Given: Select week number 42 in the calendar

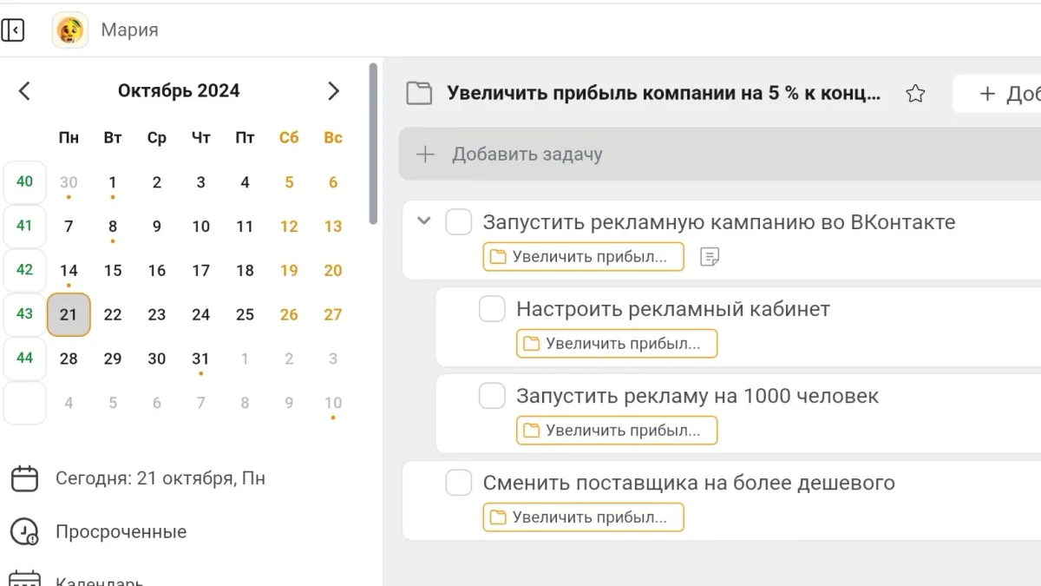Looking at the screenshot, I should 24,270.
